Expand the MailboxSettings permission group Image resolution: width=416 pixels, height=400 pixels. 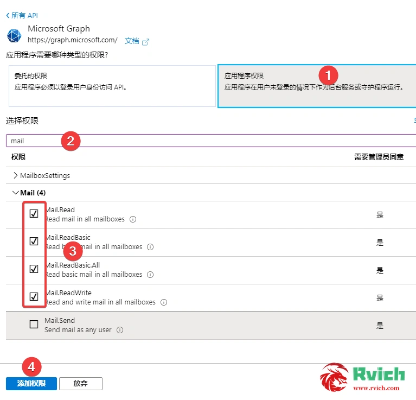pyautogui.click(x=15, y=175)
